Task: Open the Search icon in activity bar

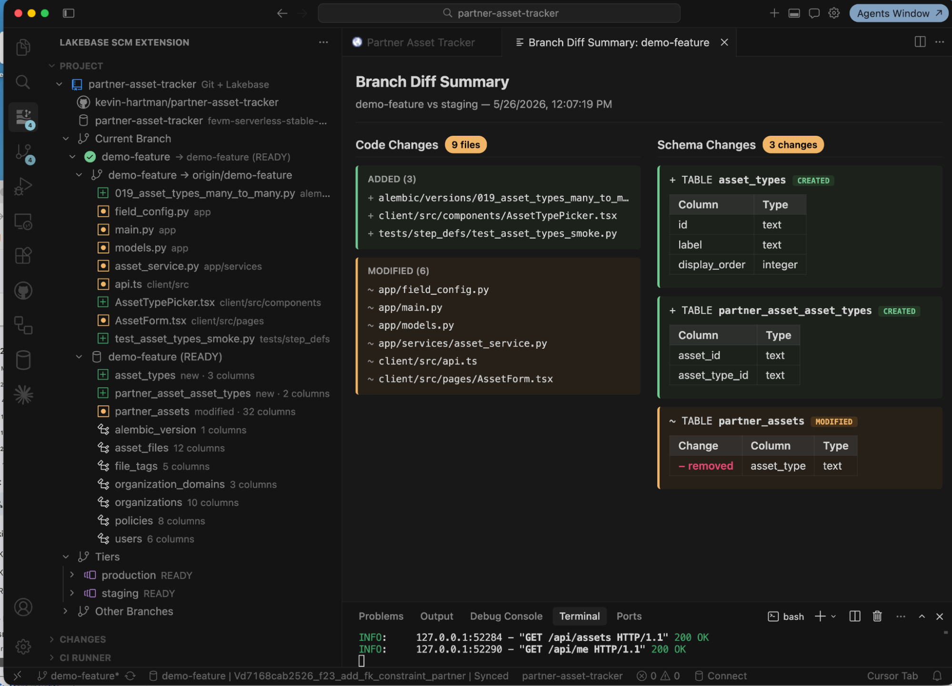Action: (x=23, y=82)
